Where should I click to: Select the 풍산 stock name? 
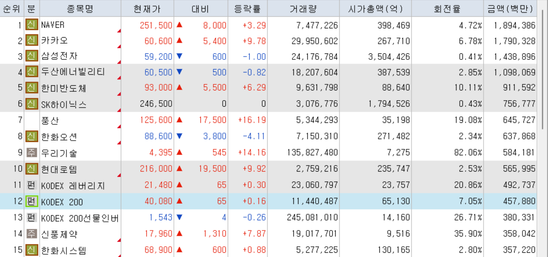point(50,120)
